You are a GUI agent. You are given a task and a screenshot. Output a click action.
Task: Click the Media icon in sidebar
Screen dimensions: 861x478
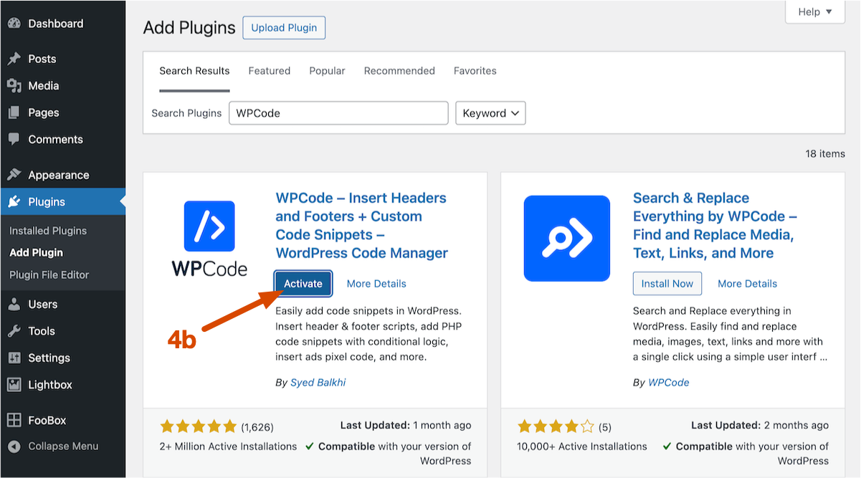(x=14, y=85)
